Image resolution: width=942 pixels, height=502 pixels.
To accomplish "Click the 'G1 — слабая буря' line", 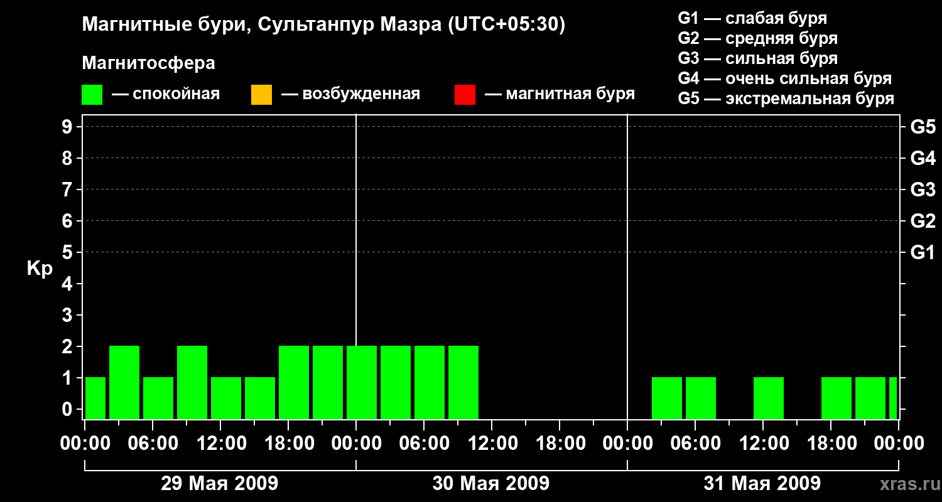I will 752,18.
